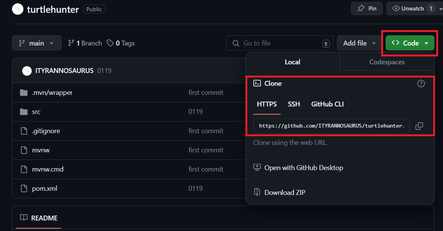Screen dimensions: 443x231
Task: Open the .mvn/wrapper folder
Action: click(52, 93)
